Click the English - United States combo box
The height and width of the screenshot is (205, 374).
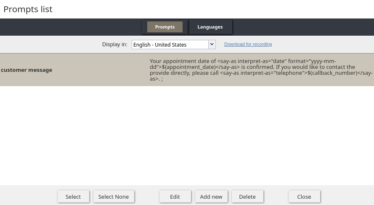[x=170, y=45]
